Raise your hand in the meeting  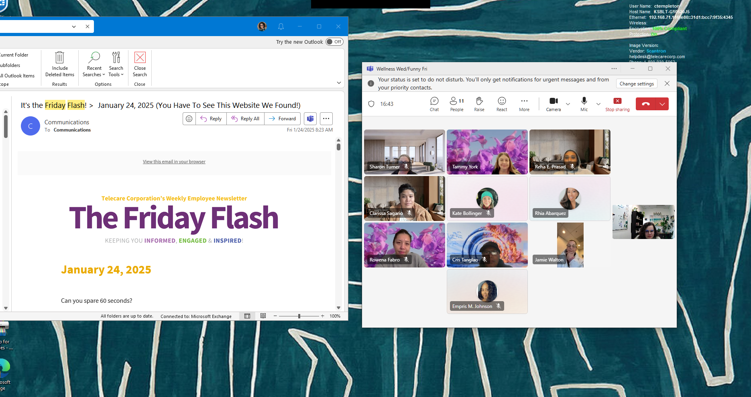click(x=479, y=104)
